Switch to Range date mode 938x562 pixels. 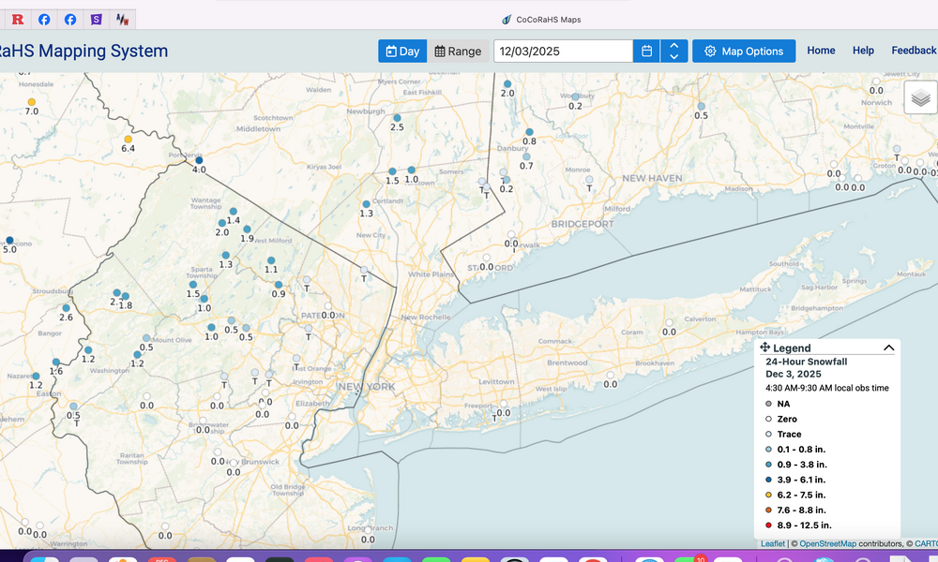[458, 52]
